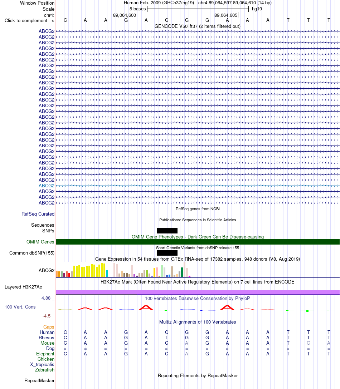Click the ABCG2 label beside the GTEx bar chart
340x389 pixels.
click(x=47, y=270)
